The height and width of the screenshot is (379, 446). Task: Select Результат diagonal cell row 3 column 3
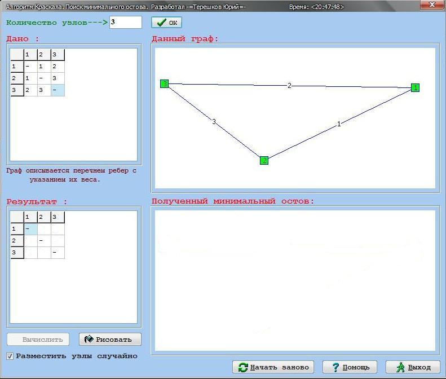pyautogui.click(x=58, y=253)
